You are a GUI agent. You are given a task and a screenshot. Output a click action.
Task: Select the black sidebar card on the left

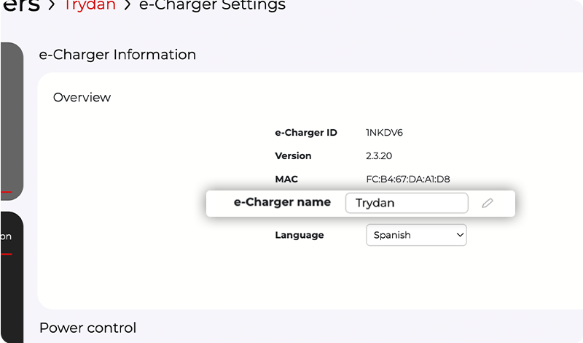[x=12, y=277]
